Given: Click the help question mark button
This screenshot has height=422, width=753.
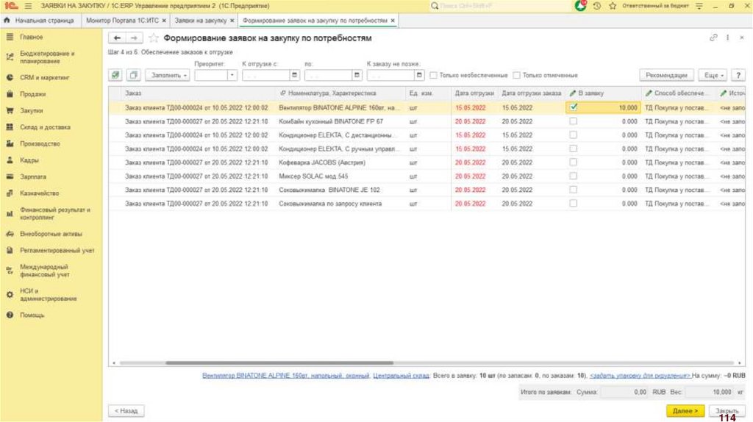Looking at the screenshot, I should point(738,75).
